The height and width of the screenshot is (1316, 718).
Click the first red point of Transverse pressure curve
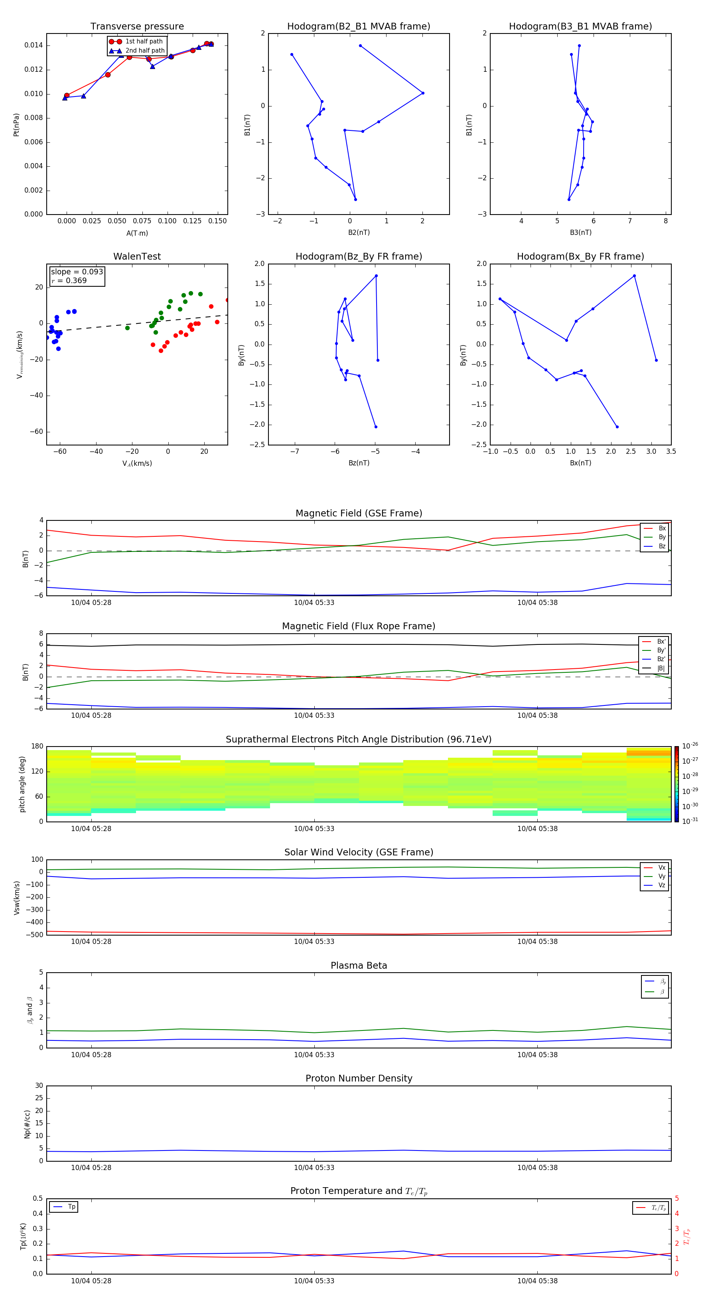(x=67, y=96)
